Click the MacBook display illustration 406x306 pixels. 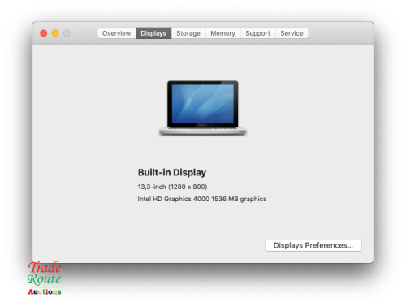pos(202,108)
